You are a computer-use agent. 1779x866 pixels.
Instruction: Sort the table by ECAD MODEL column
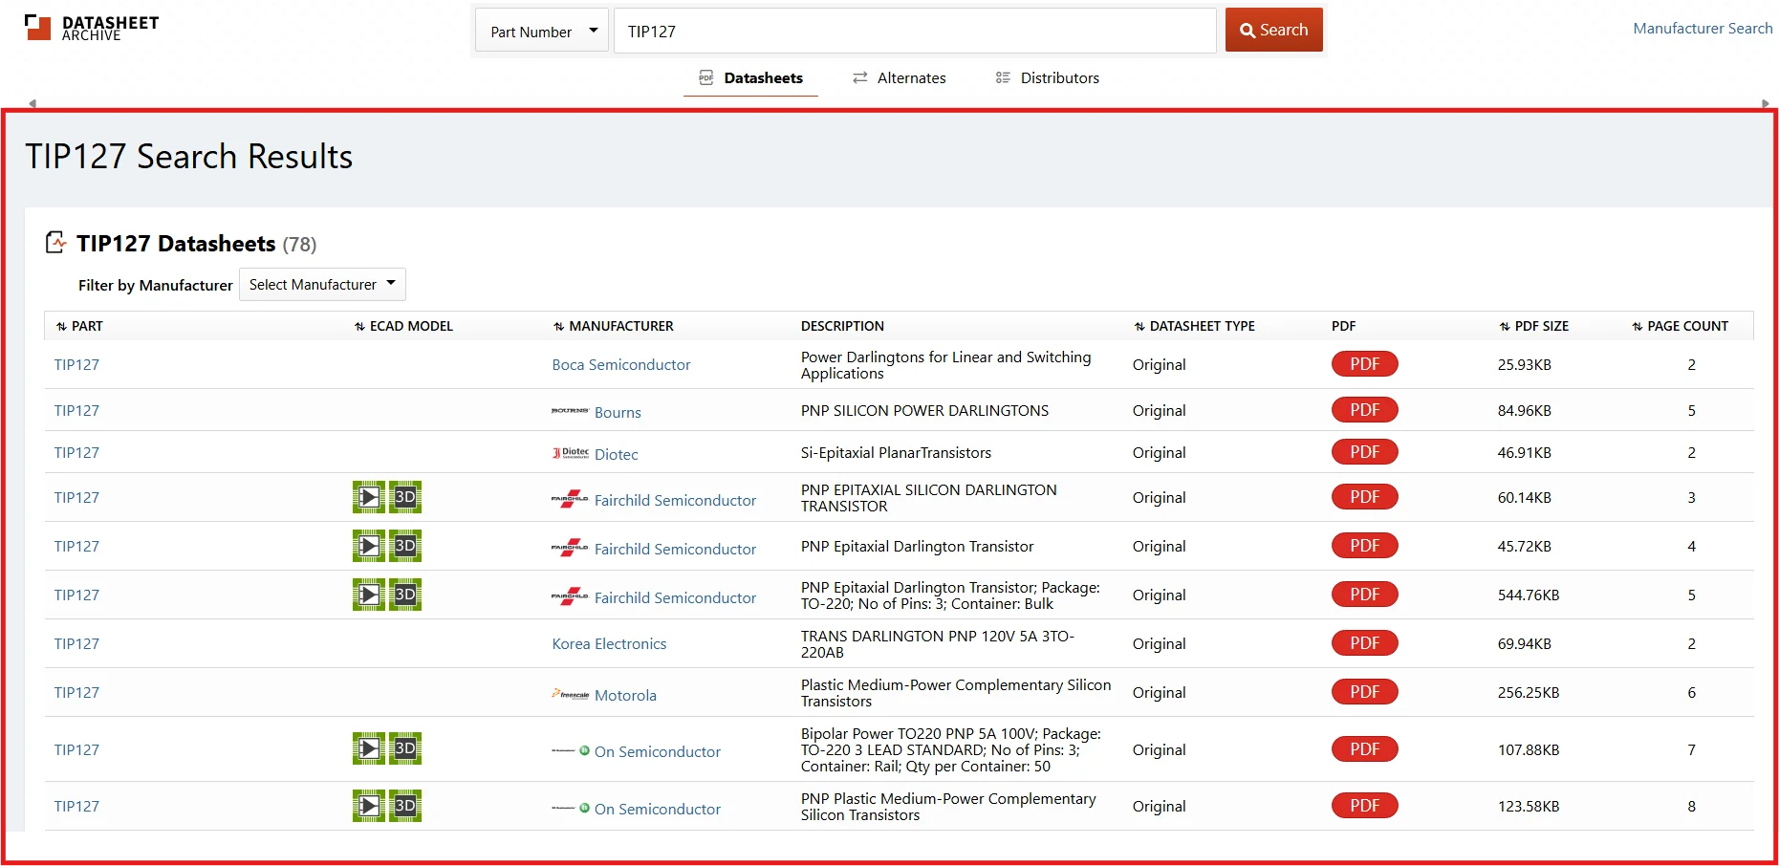[x=403, y=326]
